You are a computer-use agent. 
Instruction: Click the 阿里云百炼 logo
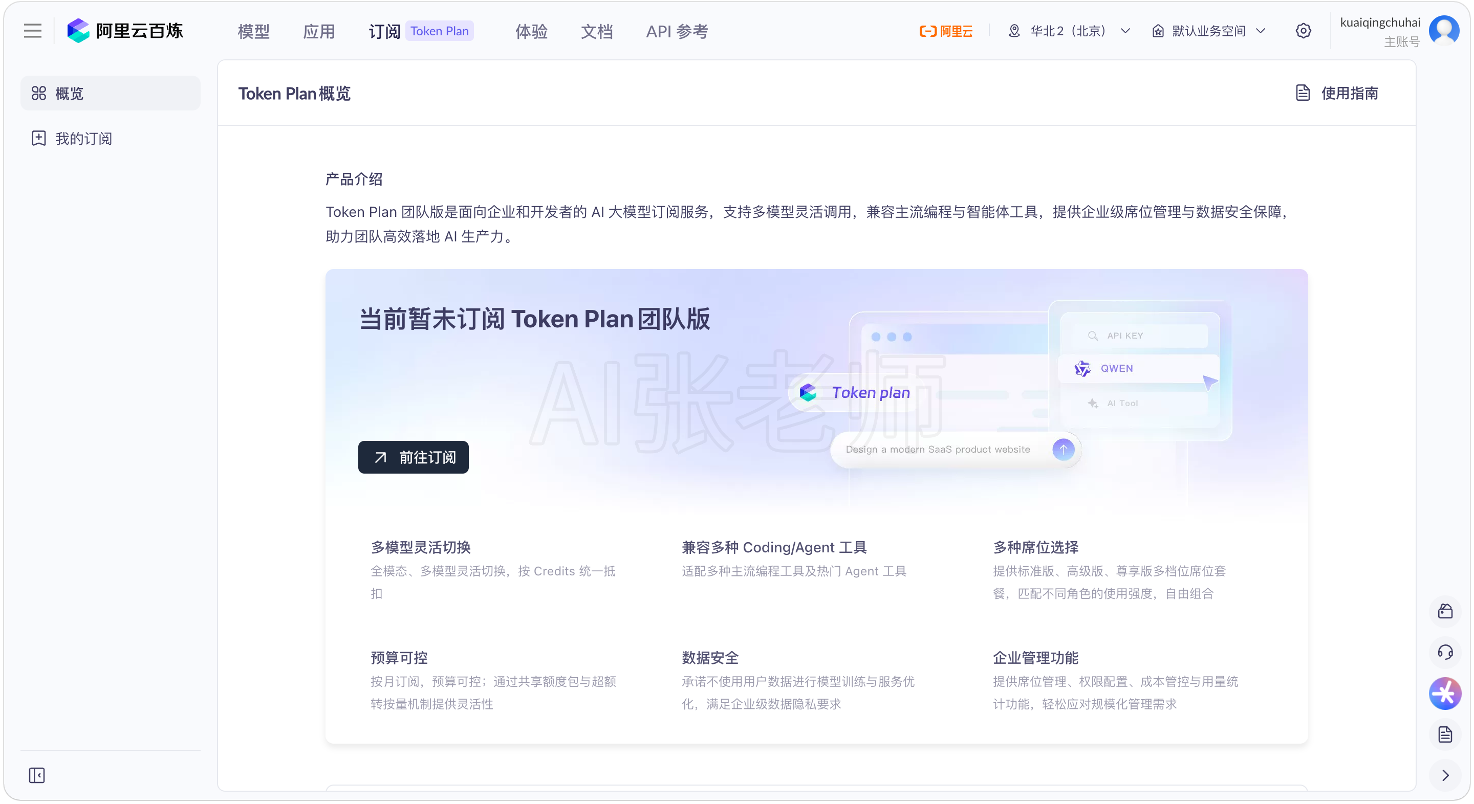click(x=125, y=31)
